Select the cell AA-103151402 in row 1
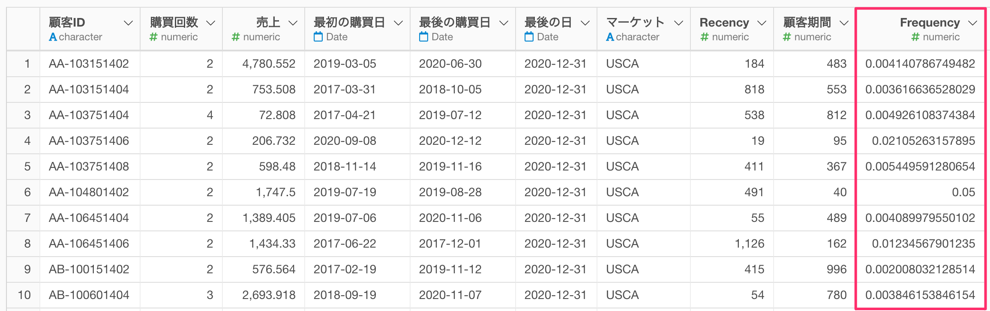990x311 pixels. pos(90,64)
